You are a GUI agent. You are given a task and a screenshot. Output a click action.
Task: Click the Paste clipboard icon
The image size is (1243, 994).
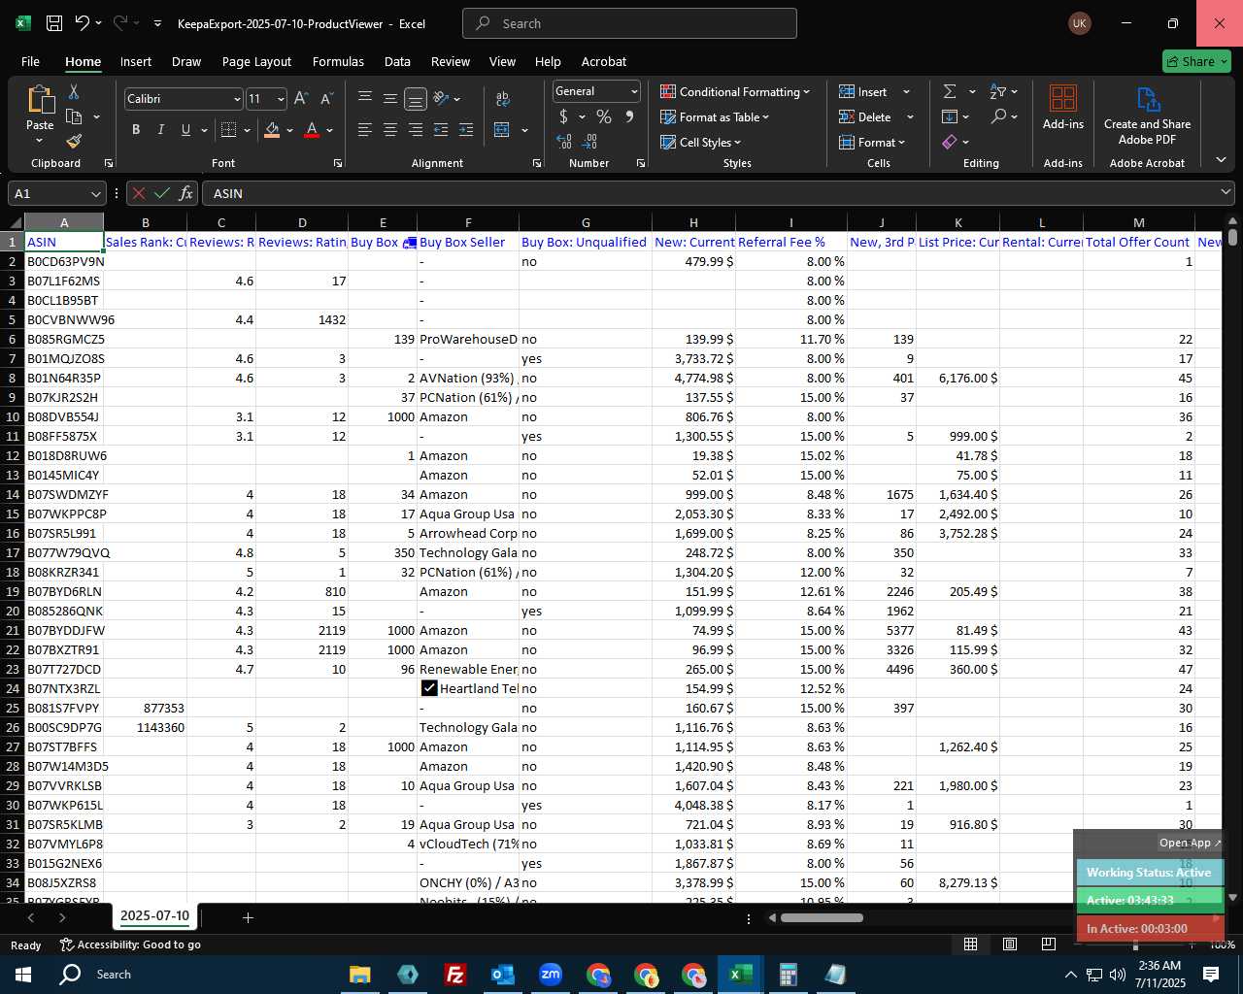point(40,100)
